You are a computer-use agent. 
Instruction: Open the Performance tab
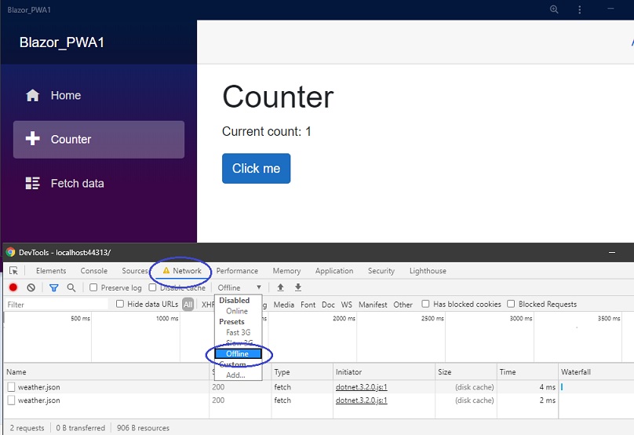[237, 271]
